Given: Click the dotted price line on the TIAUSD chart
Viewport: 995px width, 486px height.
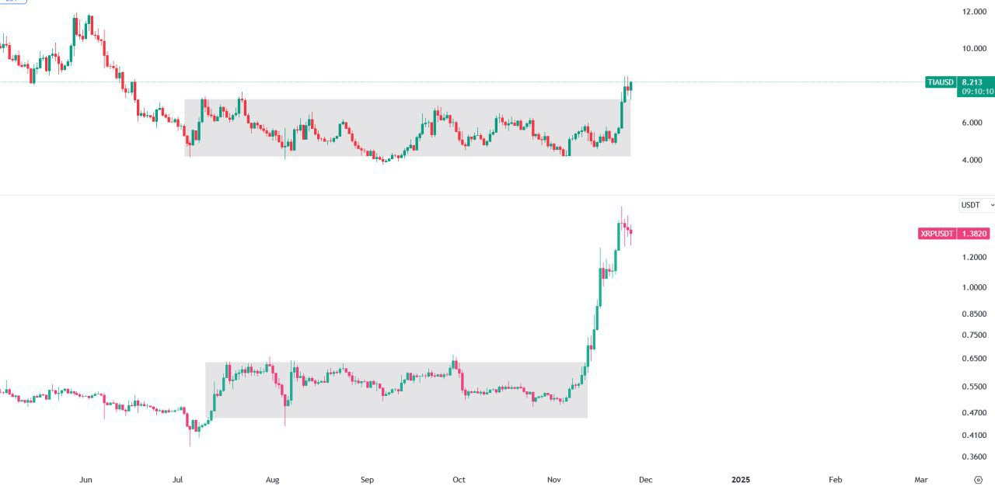Looking at the screenshot, I should click(466, 82).
